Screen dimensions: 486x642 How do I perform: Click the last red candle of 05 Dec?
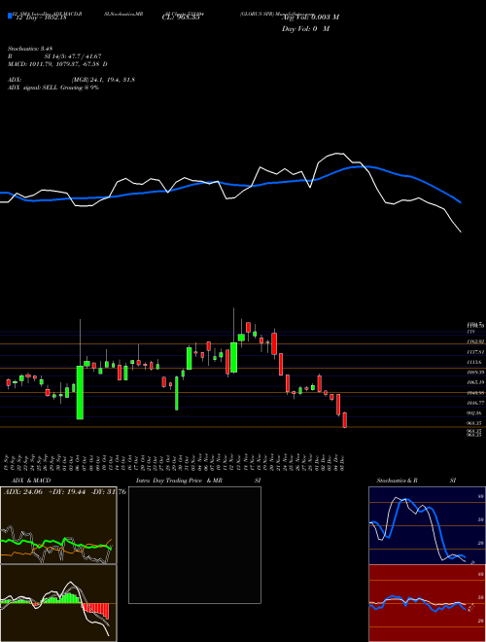point(345,420)
